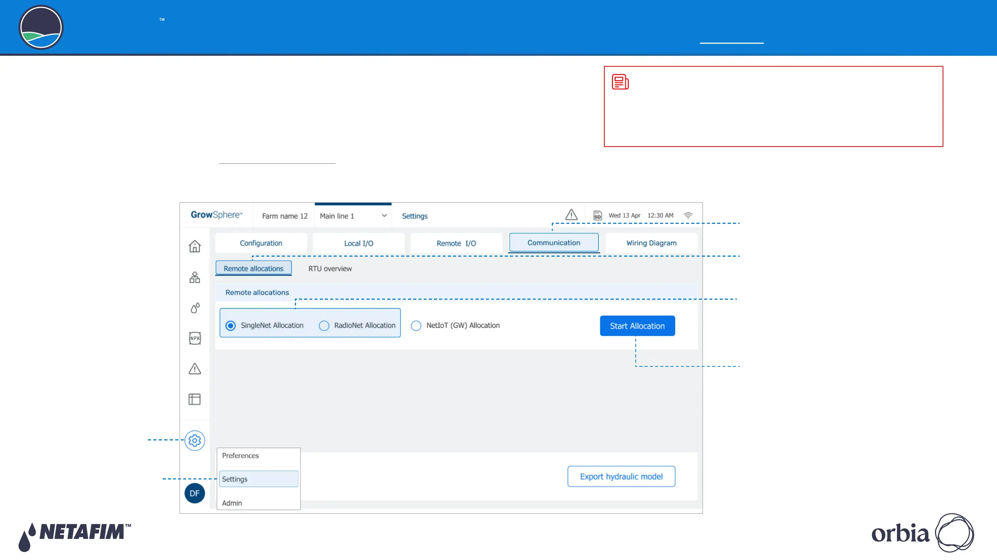Open the NPK fertilizer sidebar icon

point(195,338)
